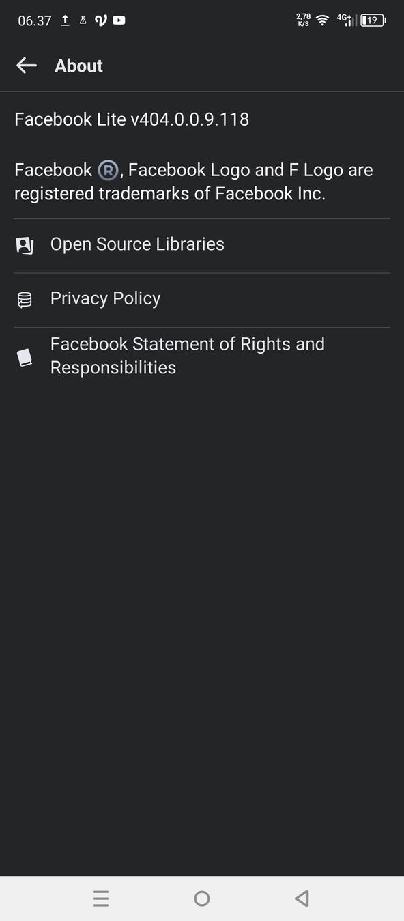
Task: Click the database icon beside Privacy Policy
Action: 24,298
